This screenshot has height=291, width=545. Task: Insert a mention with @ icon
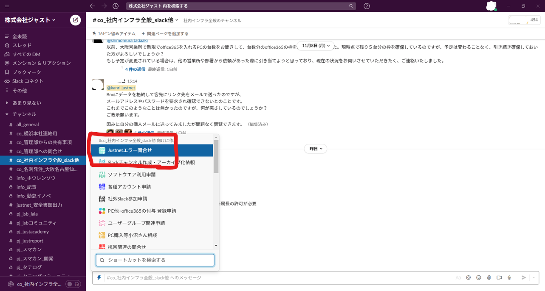(x=469, y=278)
